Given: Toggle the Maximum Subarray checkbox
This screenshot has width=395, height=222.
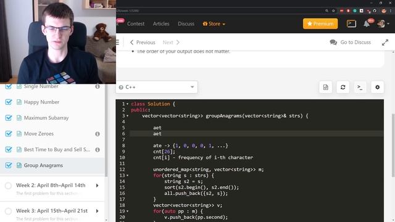Looking at the screenshot, I should pos(8,118).
